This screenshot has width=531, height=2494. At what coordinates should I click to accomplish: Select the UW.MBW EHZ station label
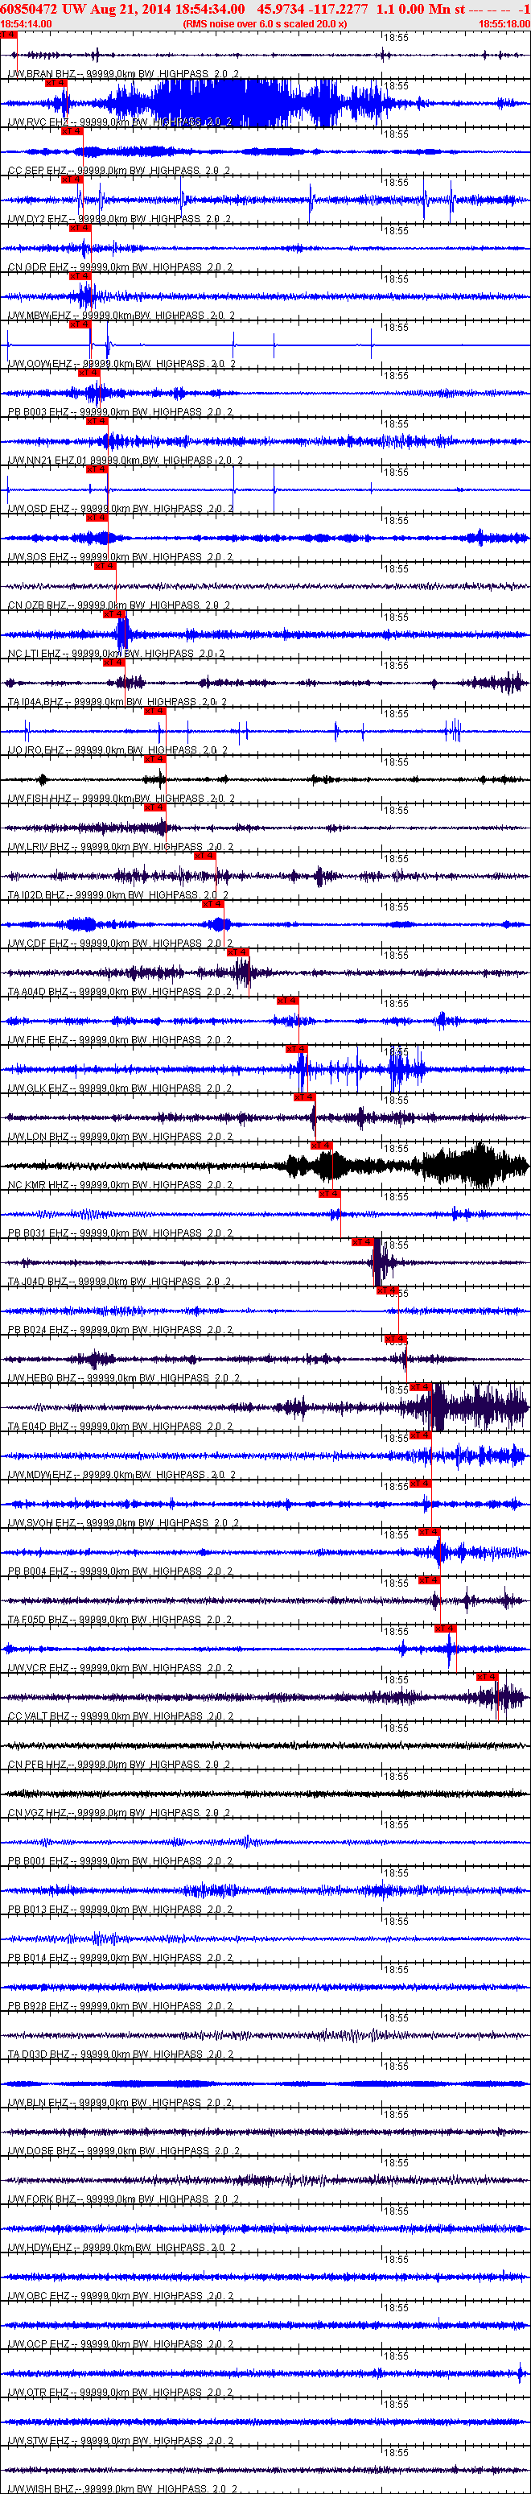(121, 316)
